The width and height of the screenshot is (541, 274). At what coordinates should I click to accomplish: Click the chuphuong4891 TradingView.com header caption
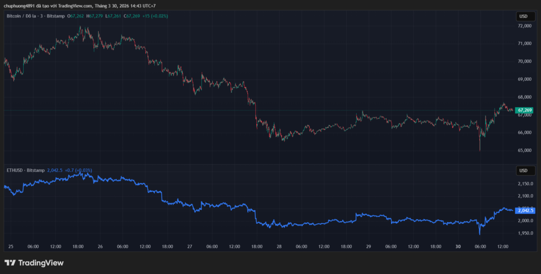80,6
